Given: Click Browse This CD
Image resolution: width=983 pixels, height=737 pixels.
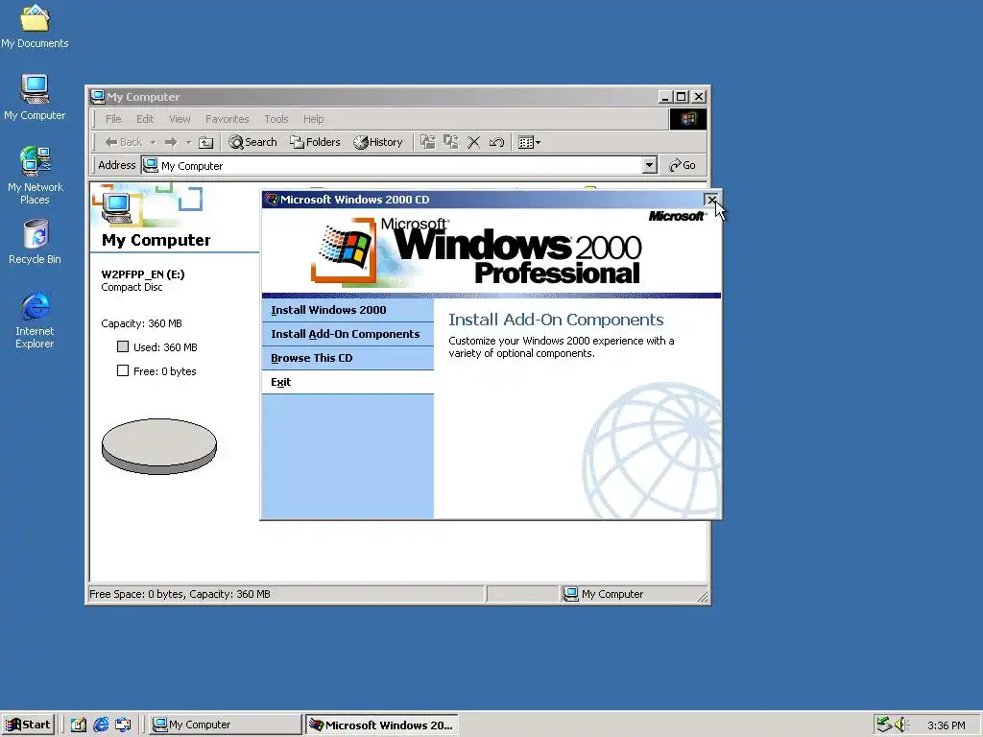Looking at the screenshot, I should 348,358.
